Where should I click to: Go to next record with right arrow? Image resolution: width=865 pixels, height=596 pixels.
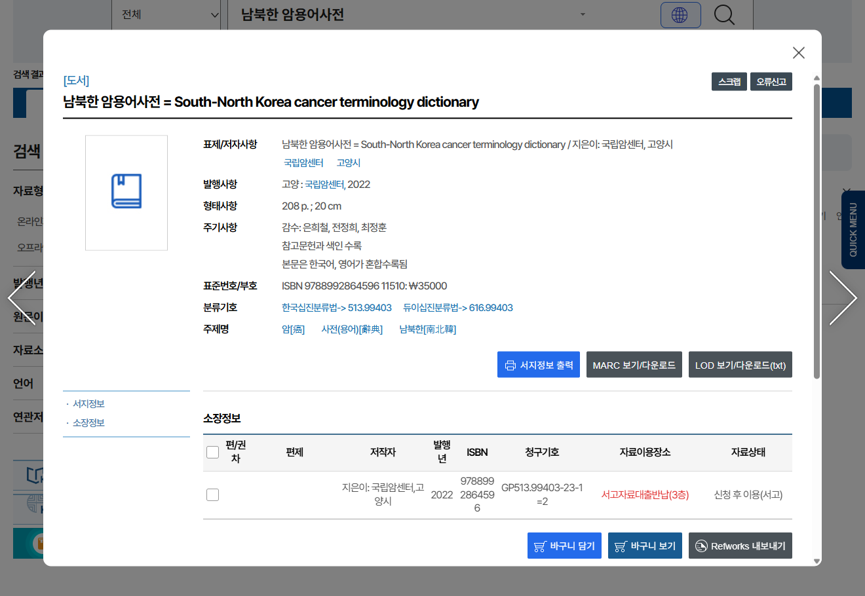click(843, 298)
